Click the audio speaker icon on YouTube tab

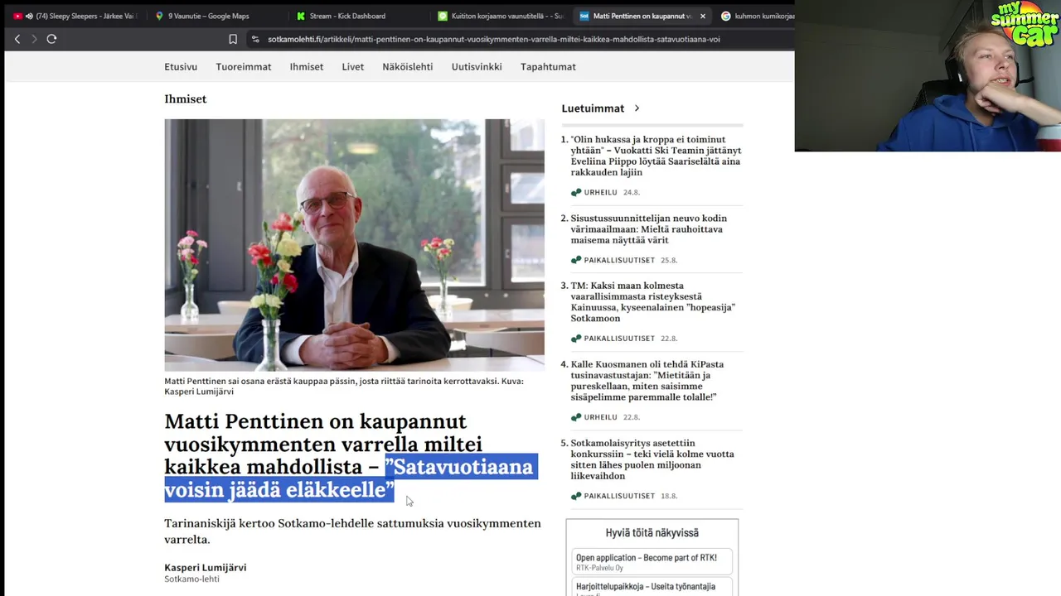(x=30, y=16)
